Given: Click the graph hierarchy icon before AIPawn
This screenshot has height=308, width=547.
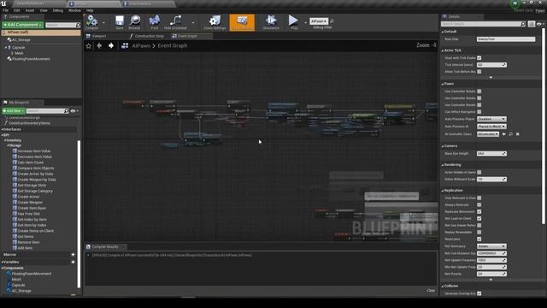Looking at the screenshot, I should coord(125,45).
